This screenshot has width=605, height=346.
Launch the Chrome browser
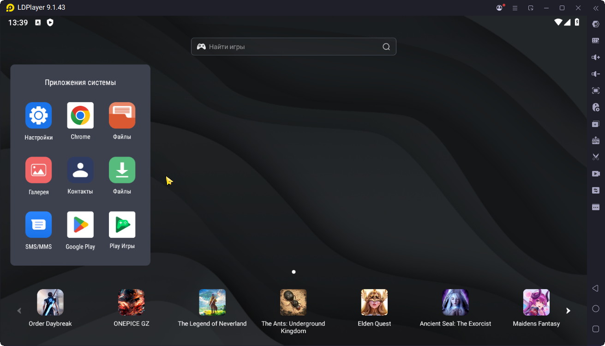80,115
